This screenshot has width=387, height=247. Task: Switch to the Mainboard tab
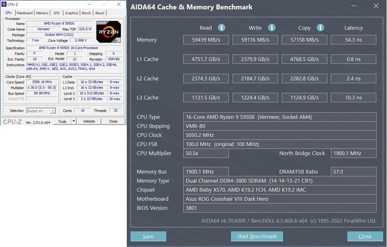tap(24, 13)
